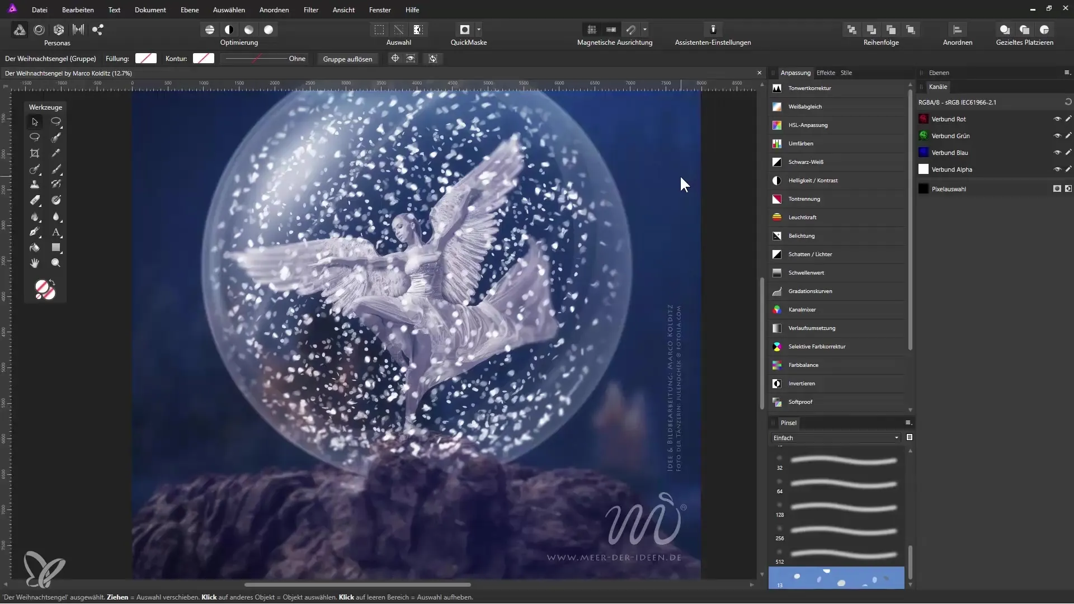Select the Flood Fill bucket tool

click(35, 248)
